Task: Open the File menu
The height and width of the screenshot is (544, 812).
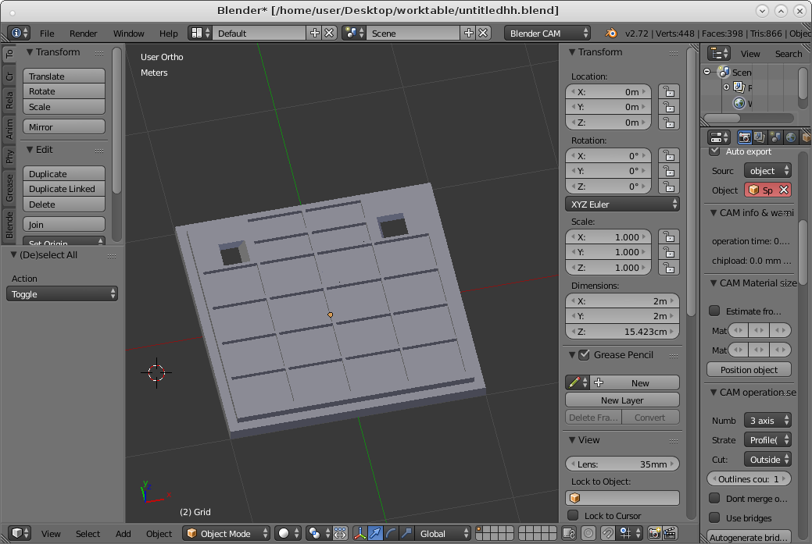Action: (x=47, y=33)
